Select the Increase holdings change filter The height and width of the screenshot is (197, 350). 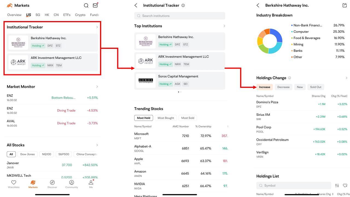[264, 87]
